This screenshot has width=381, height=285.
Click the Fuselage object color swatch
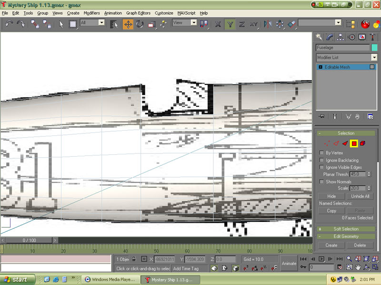[x=374, y=47]
